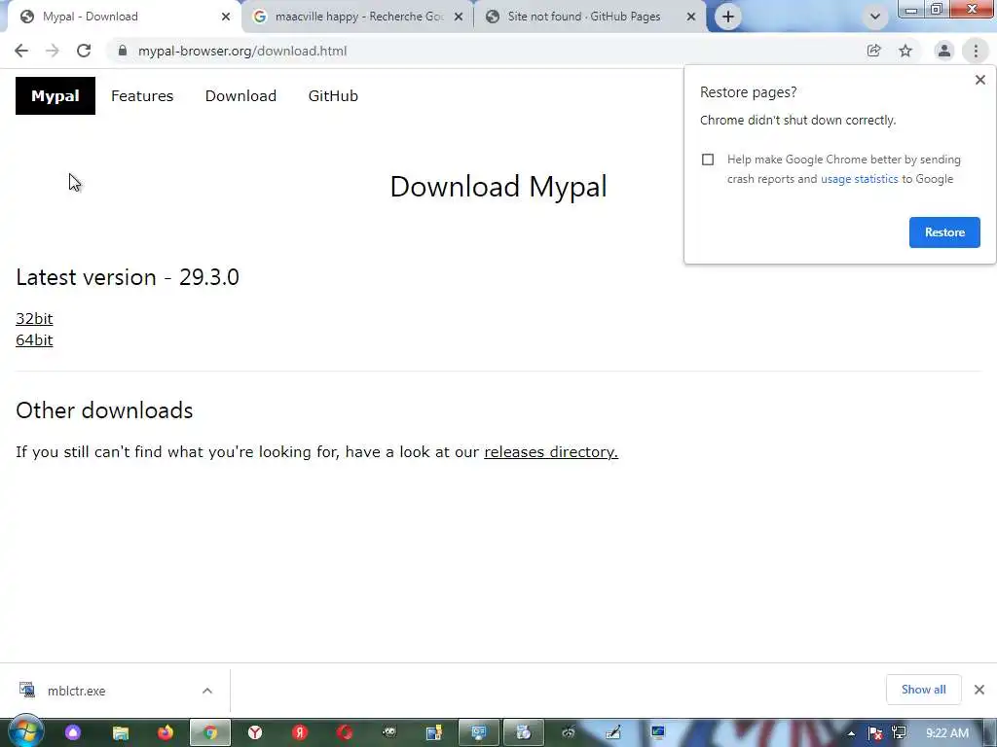Open the tab search dropdown arrow
The height and width of the screenshot is (747, 997).
point(875,17)
